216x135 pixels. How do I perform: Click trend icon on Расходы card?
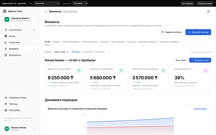[121, 71]
